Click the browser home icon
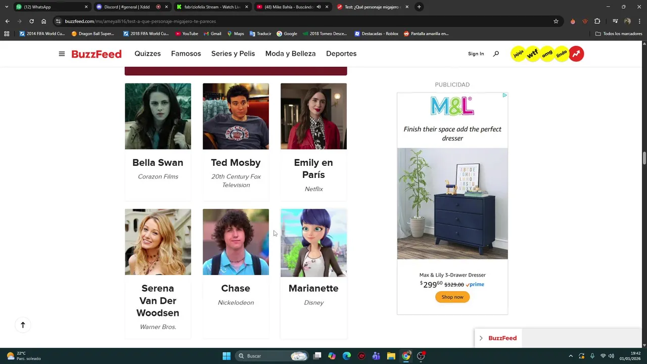This screenshot has height=364, width=647. click(43, 21)
